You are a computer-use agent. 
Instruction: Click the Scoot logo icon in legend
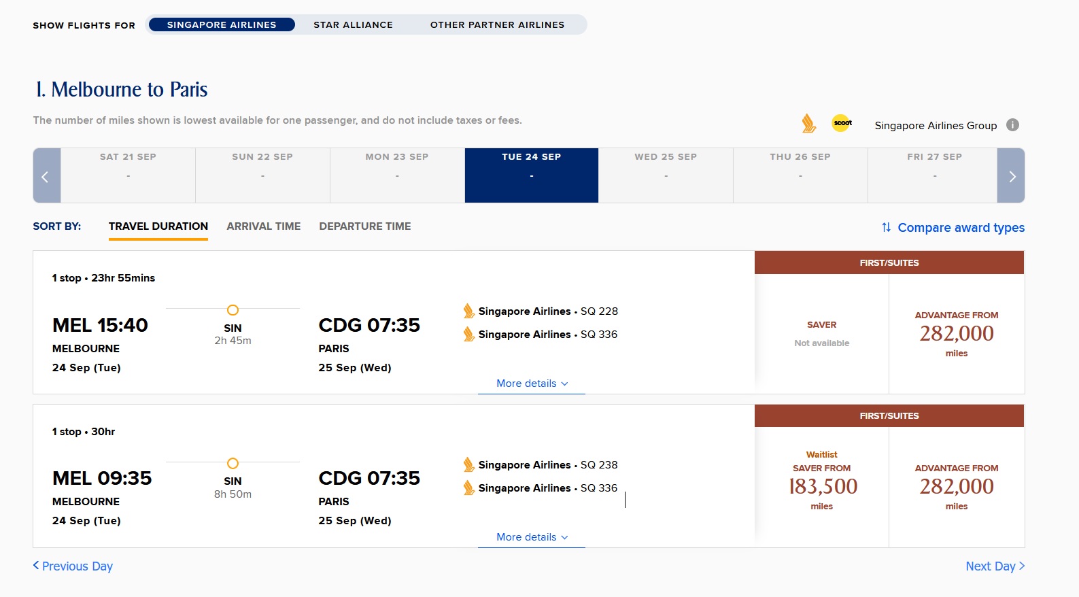click(x=842, y=123)
